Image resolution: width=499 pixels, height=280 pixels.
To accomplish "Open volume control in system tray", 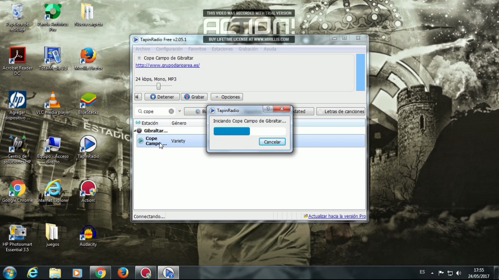I will [458, 273].
